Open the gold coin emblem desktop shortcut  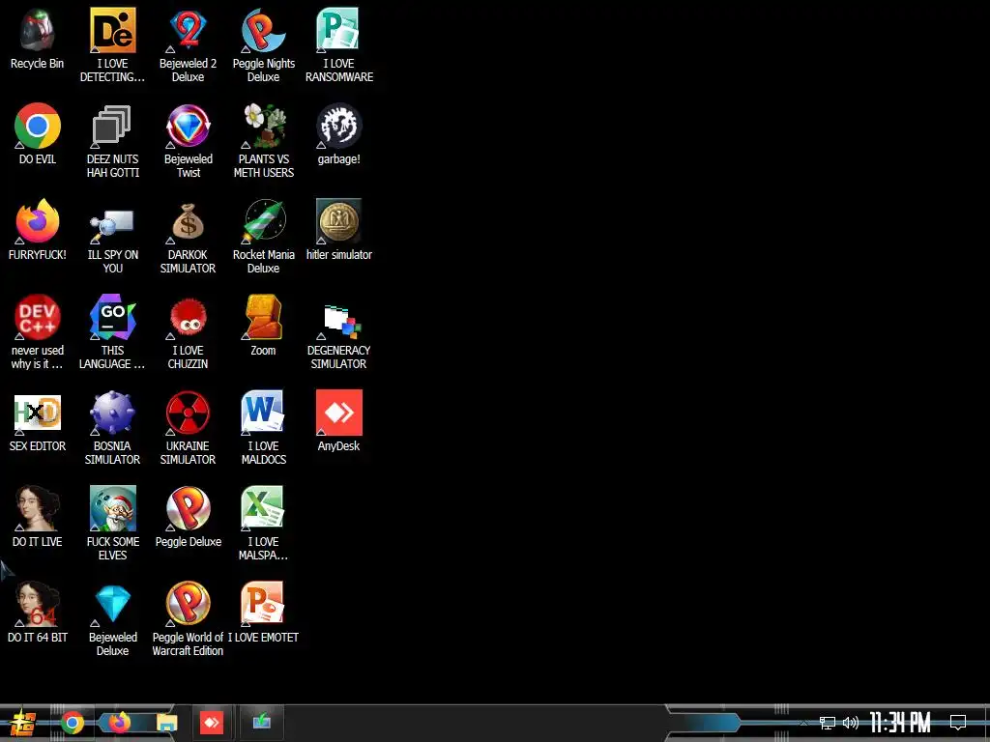coord(339,230)
